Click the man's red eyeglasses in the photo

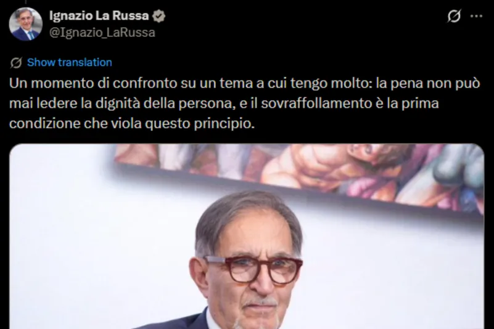tap(253, 269)
